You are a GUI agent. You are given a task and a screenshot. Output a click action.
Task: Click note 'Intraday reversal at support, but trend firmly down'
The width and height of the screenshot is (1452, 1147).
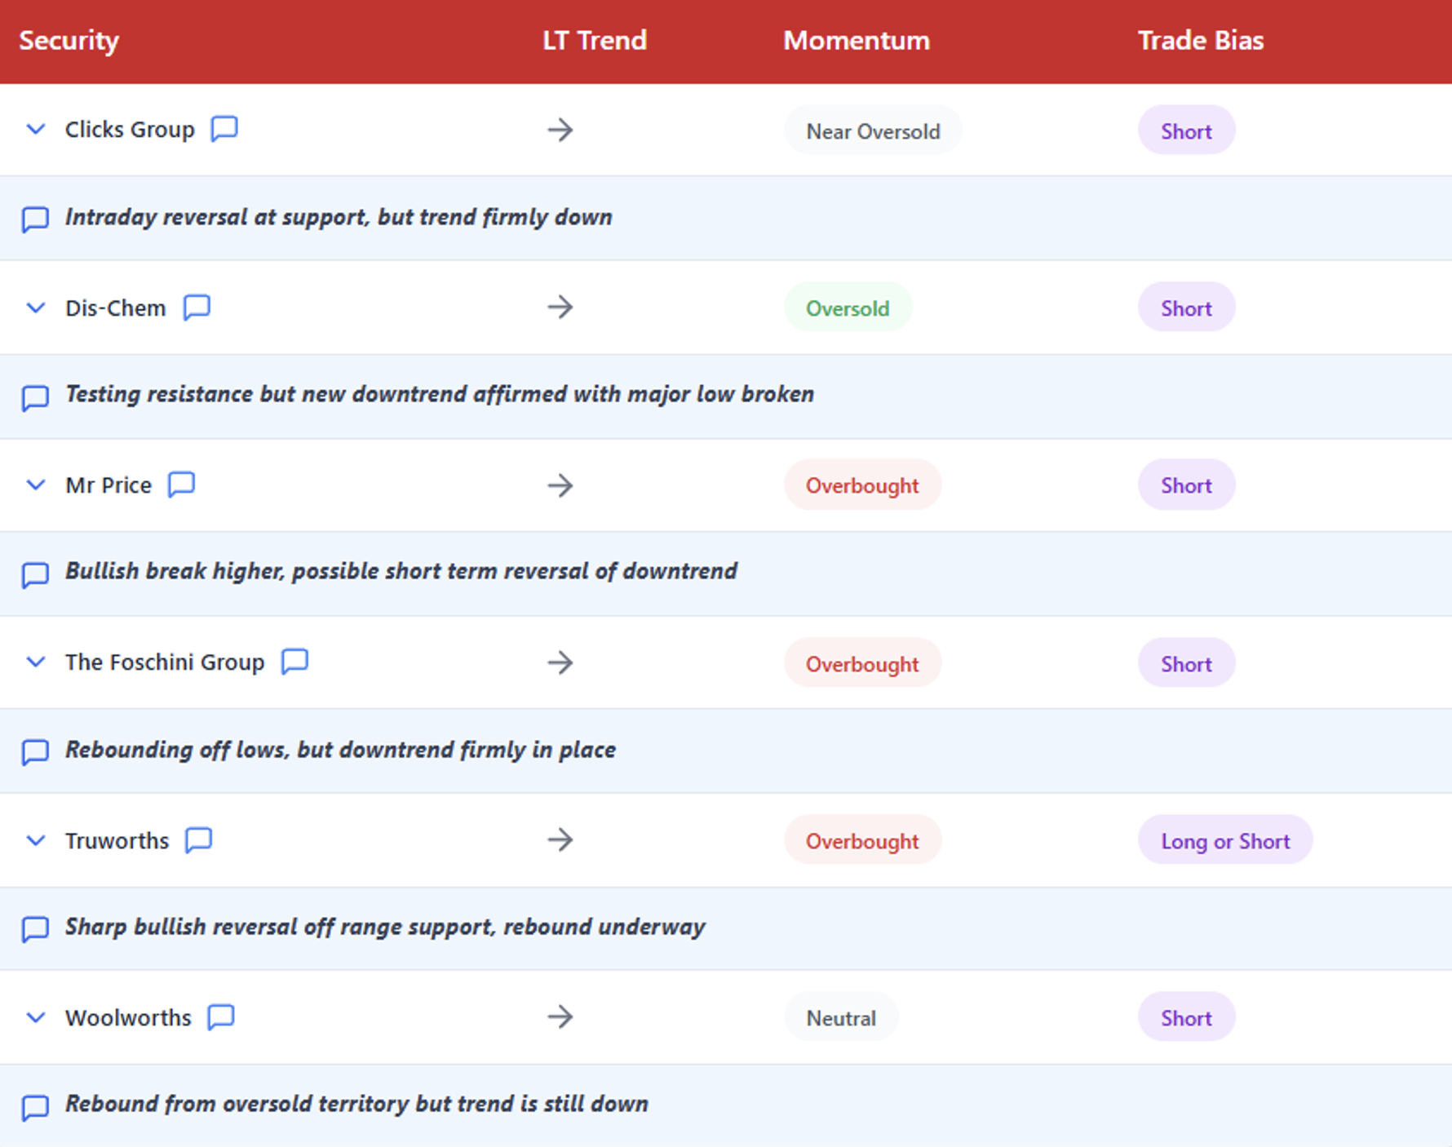click(339, 218)
